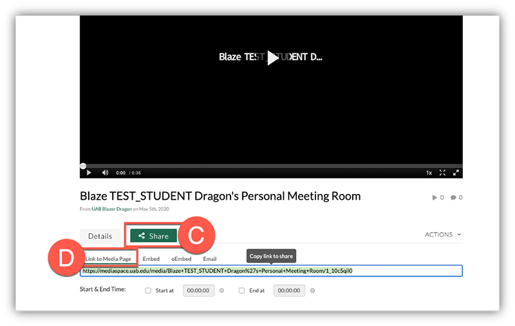Expand the ACTIONS dropdown menu
The height and width of the screenshot is (326, 515).
pos(443,235)
